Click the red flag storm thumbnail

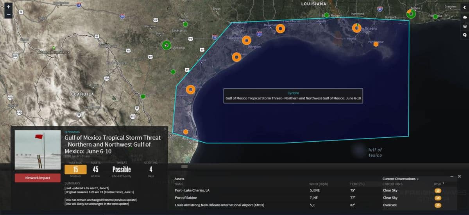38,149
